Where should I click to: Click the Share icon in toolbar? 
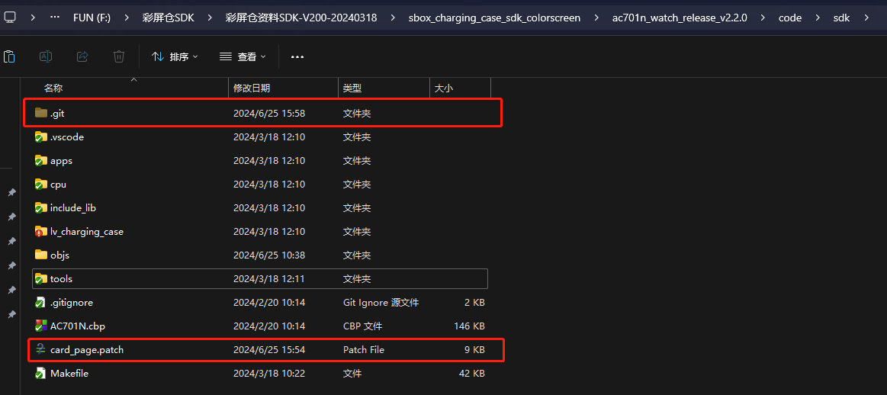click(82, 56)
